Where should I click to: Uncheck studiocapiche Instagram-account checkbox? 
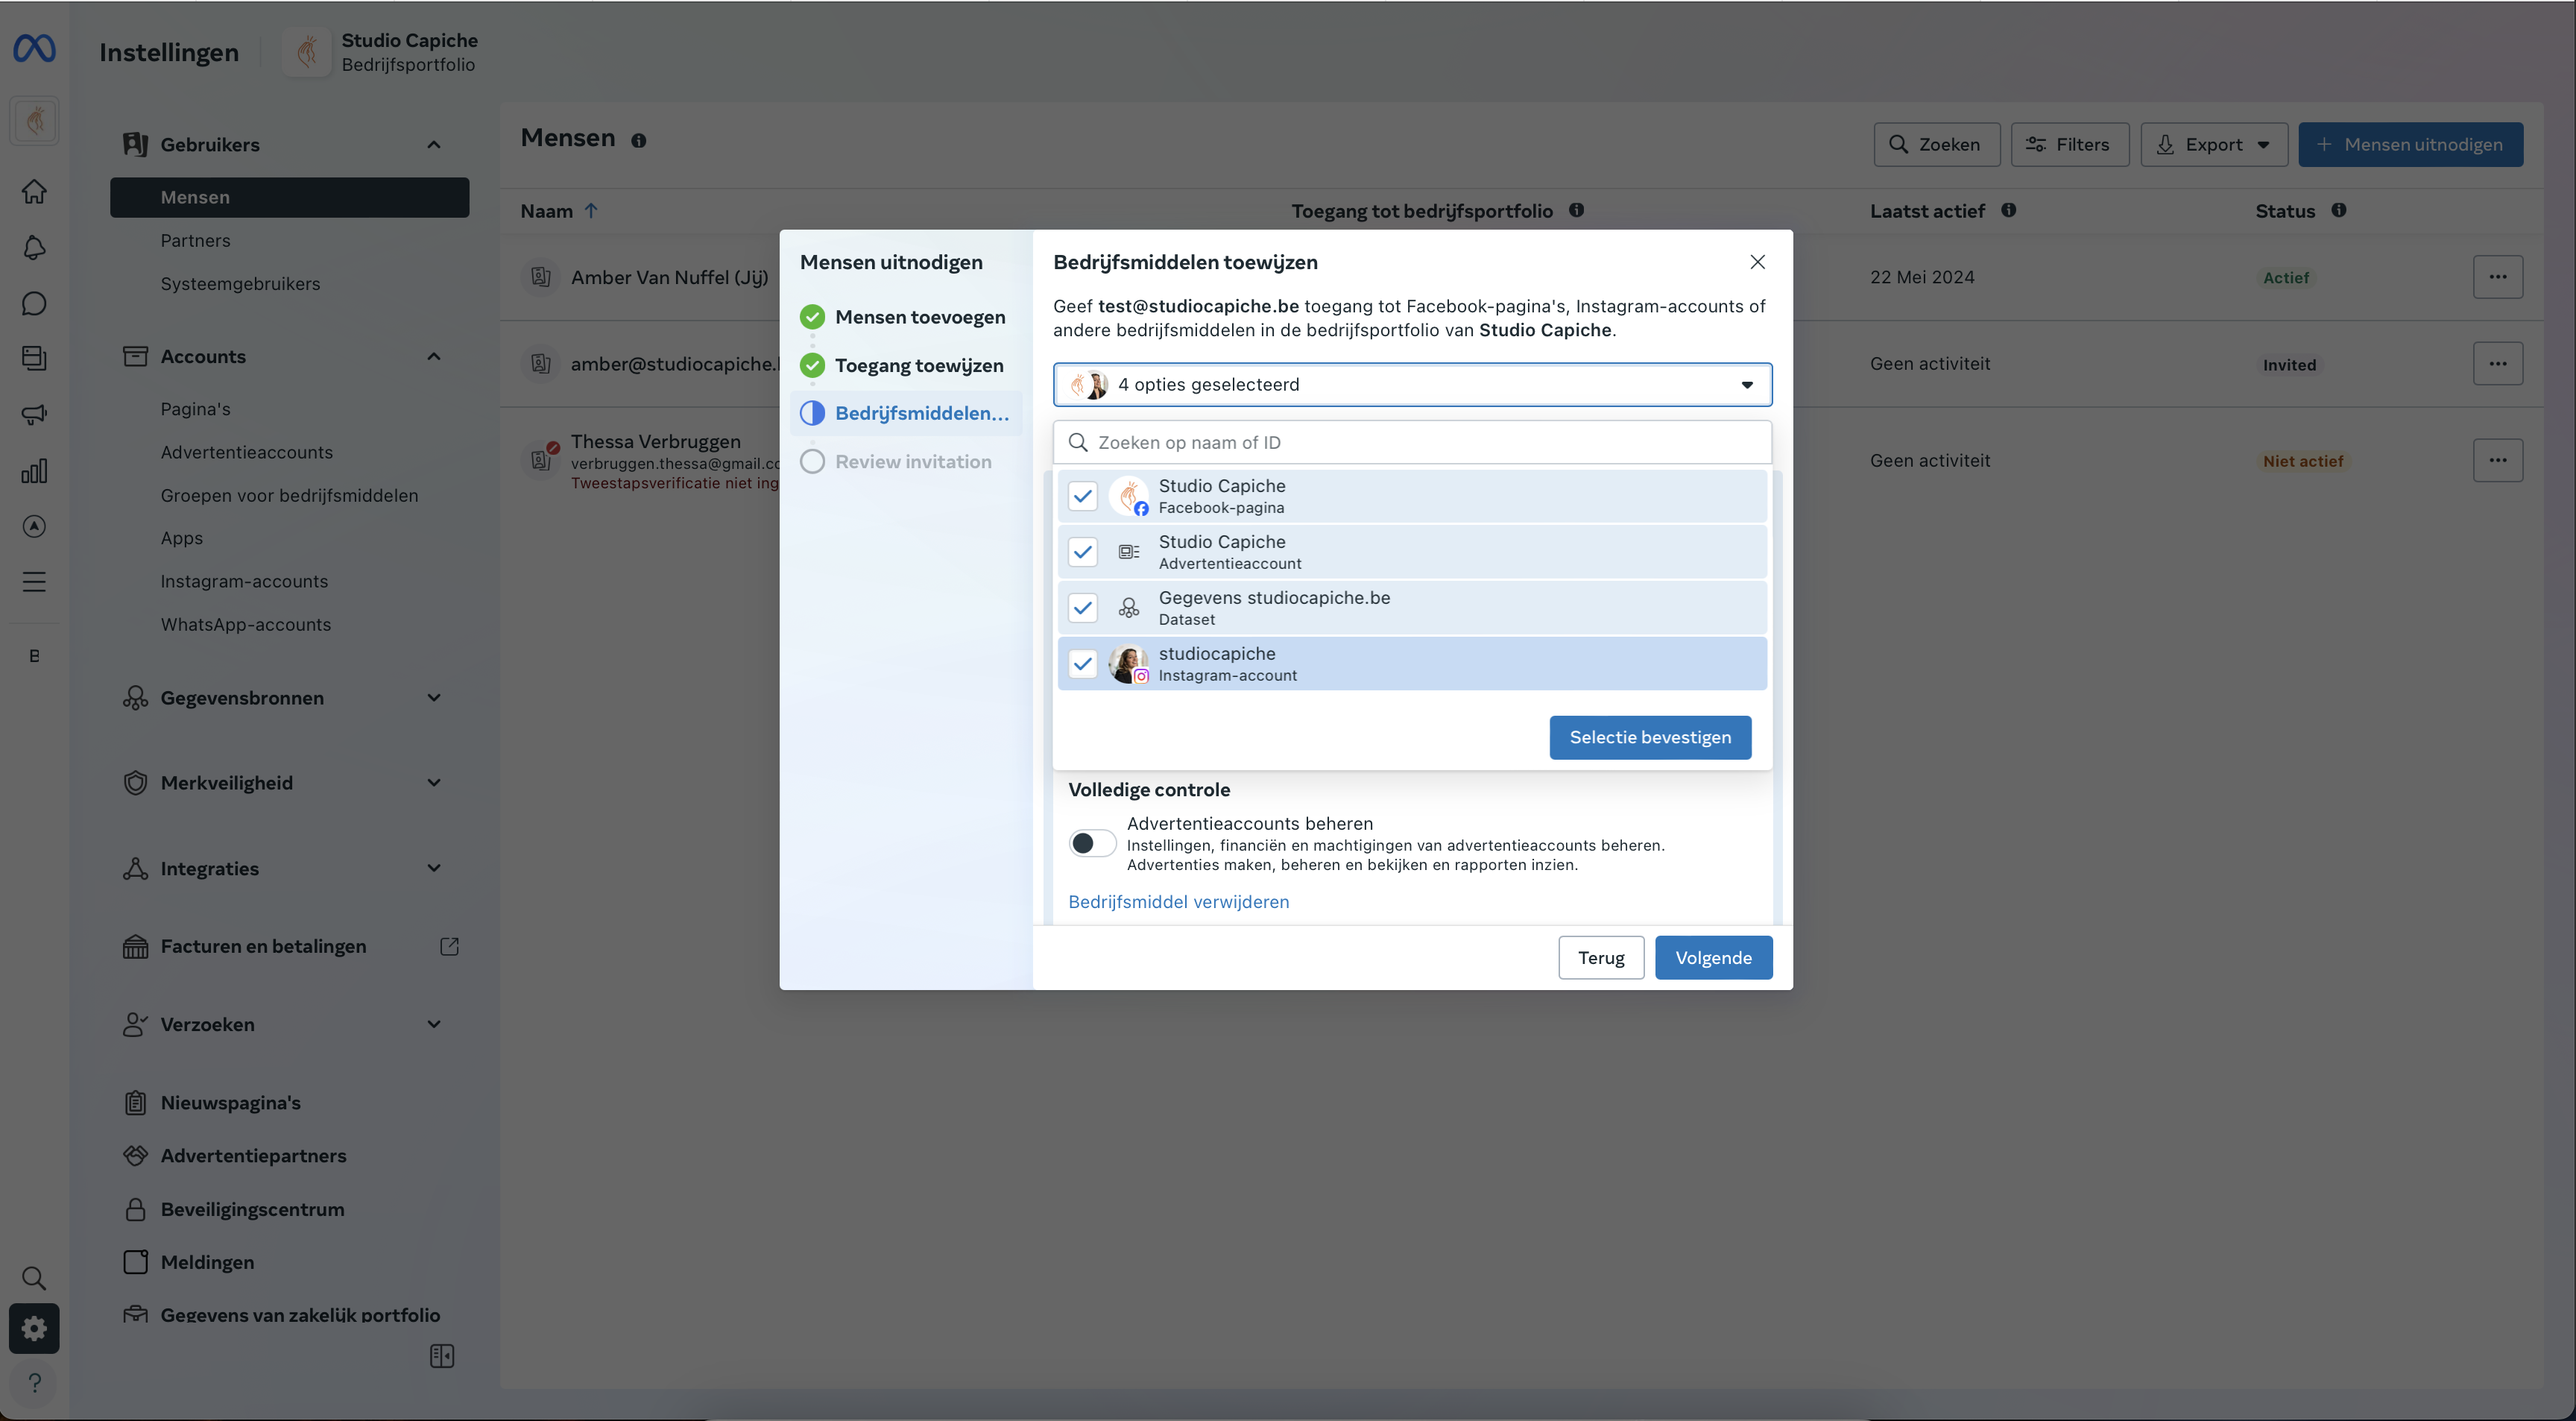coord(1082,664)
